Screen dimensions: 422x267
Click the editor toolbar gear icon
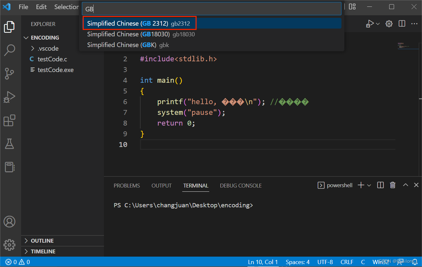click(x=389, y=24)
